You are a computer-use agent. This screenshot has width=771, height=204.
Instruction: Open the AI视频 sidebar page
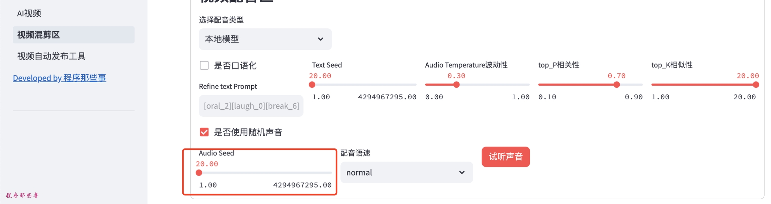29,13
